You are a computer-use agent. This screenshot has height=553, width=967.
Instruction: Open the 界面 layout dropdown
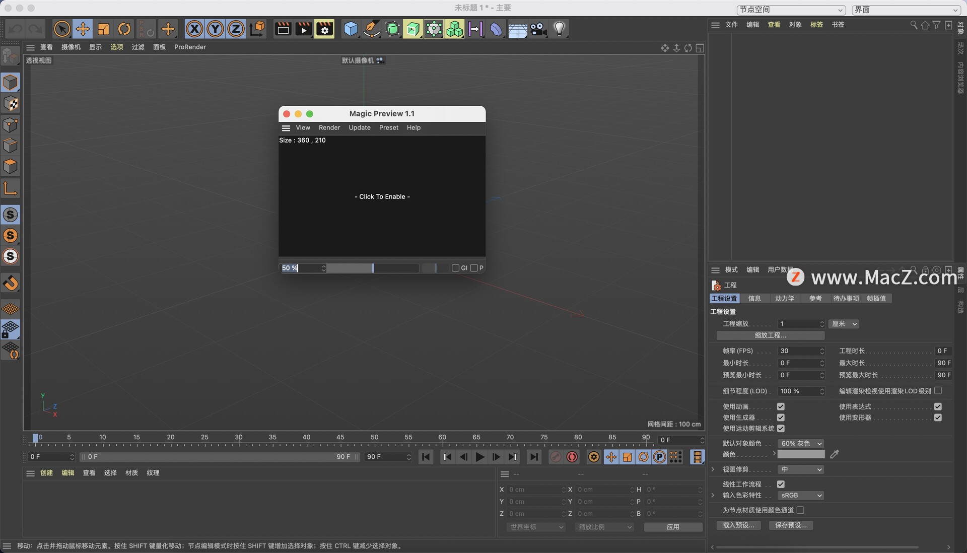coord(906,10)
